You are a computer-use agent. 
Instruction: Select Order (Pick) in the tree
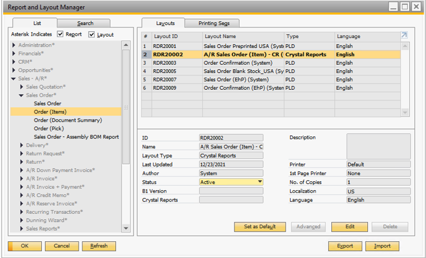pyautogui.click(x=49, y=129)
